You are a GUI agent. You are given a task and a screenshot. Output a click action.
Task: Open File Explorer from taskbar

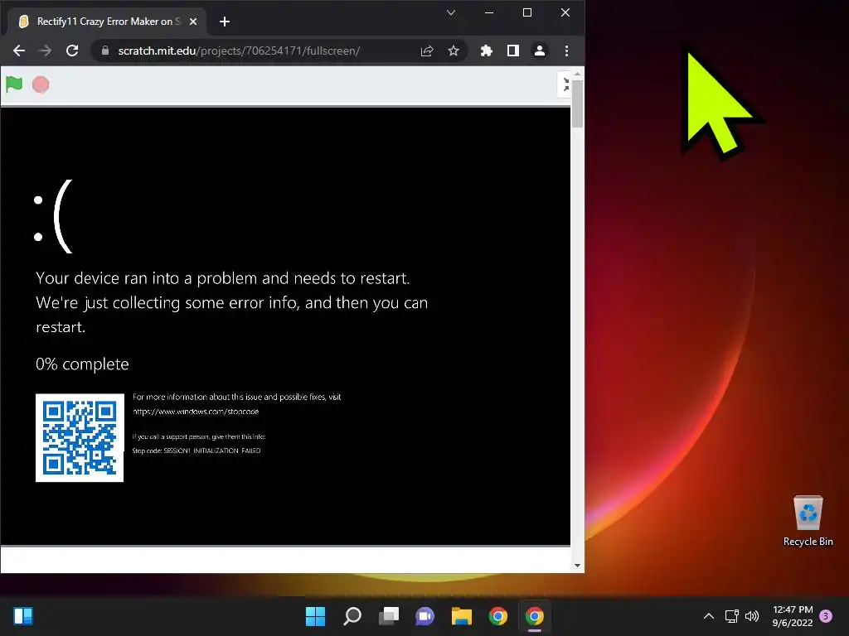pos(461,616)
